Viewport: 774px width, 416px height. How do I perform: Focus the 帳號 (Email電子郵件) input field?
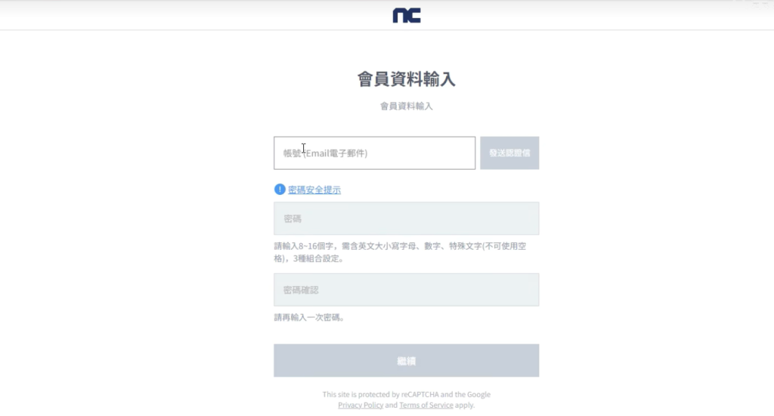click(x=374, y=153)
